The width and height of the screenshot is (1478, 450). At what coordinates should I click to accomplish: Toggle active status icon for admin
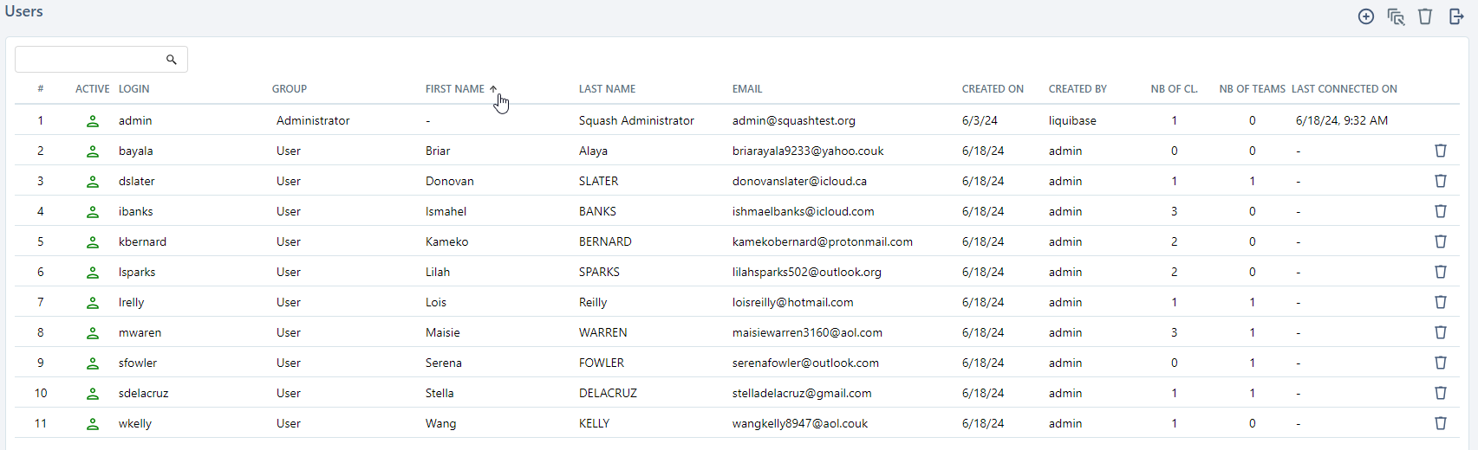coord(93,121)
